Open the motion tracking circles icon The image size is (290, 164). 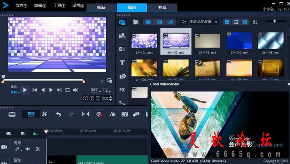coord(136,114)
